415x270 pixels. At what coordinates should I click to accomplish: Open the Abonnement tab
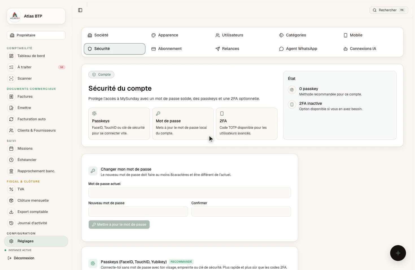(x=178, y=49)
